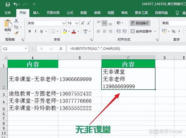
Task: Open the font color dropdown arrow
Action: 78,31
